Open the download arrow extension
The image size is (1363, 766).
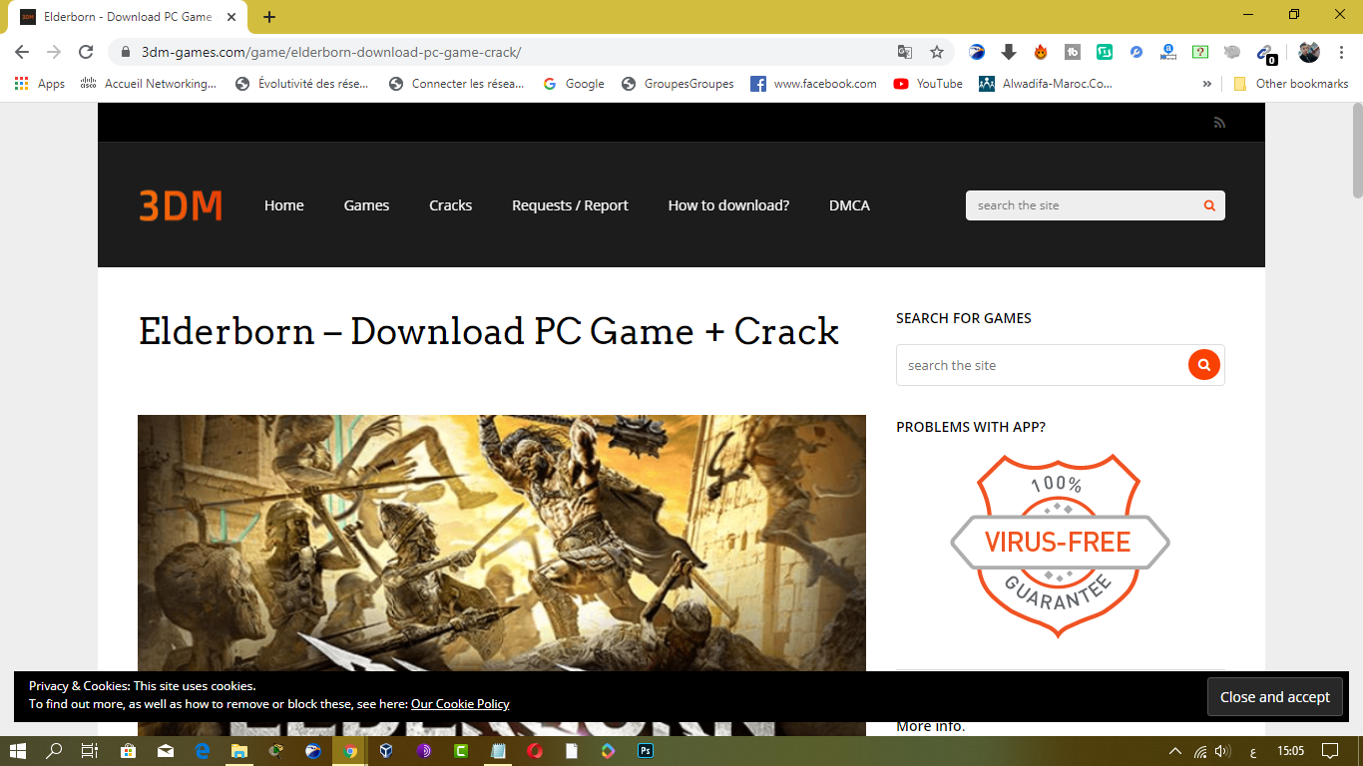(x=1009, y=52)
